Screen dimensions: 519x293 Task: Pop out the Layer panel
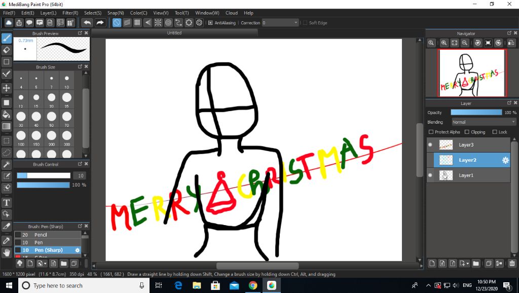click(x=509, y=103)
